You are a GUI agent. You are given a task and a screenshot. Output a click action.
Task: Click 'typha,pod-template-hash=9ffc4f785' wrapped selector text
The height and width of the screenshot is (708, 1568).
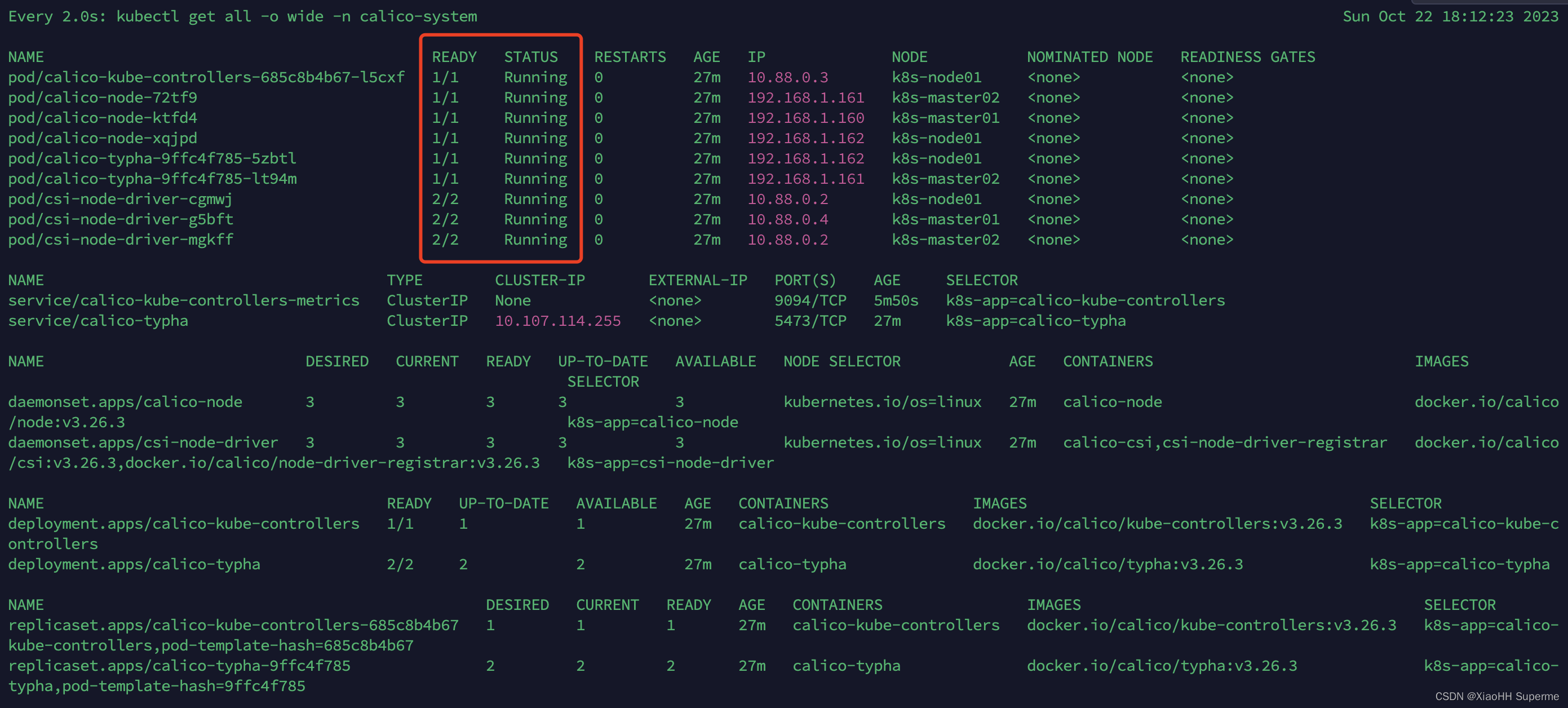(x=157, y=686)
